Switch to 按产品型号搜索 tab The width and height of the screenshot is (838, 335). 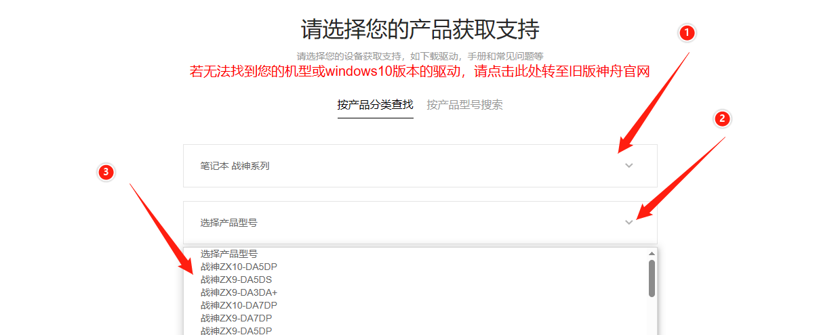coord(464,105)
